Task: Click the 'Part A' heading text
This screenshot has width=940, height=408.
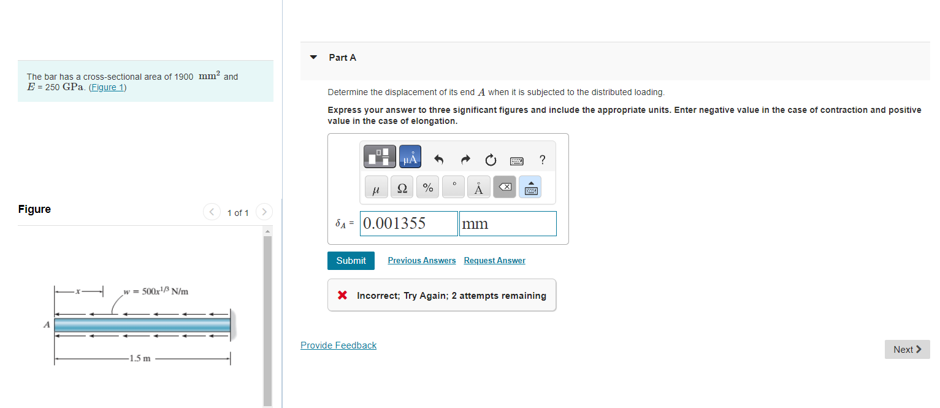Action: pos(342,58)
